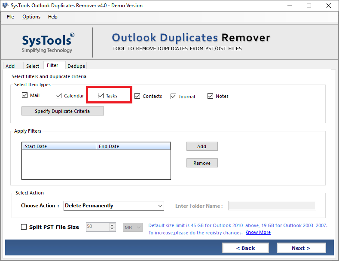Click the Enter Folder Name field
This screenshot has height=261, width=339.
(272, 206)
